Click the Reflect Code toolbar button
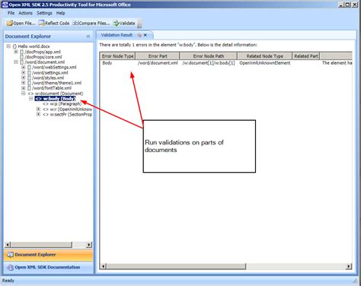 click(54, 23)
